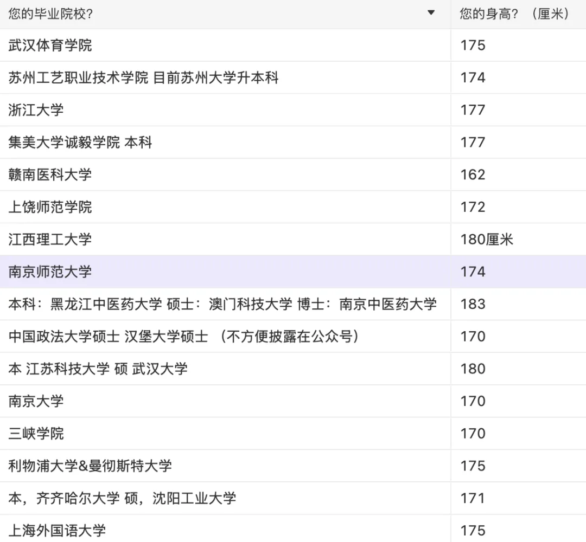
Task: Click height 175 in 武汉体育学院 row
Action: point(518,45)
